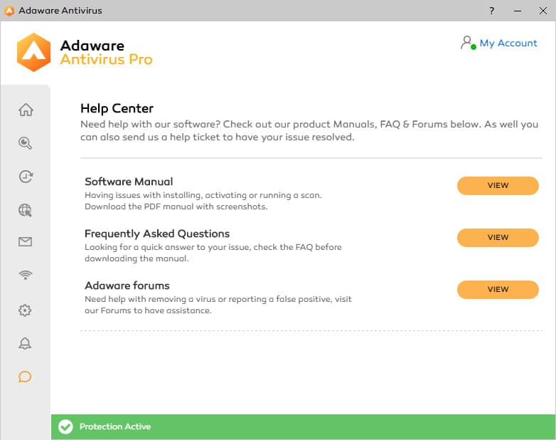The height and width of the screenshot is (440, 556).
Task: Click the Adaware hexagon logo
Action: (x=33, y=52)
